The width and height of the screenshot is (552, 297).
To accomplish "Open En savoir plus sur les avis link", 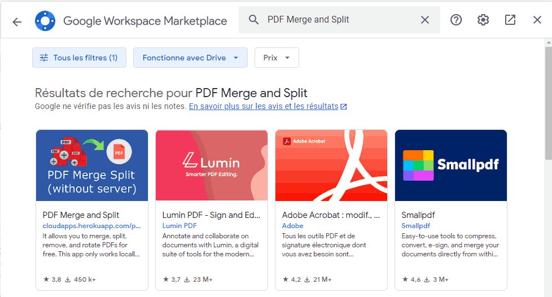I will tap(268, 106).
